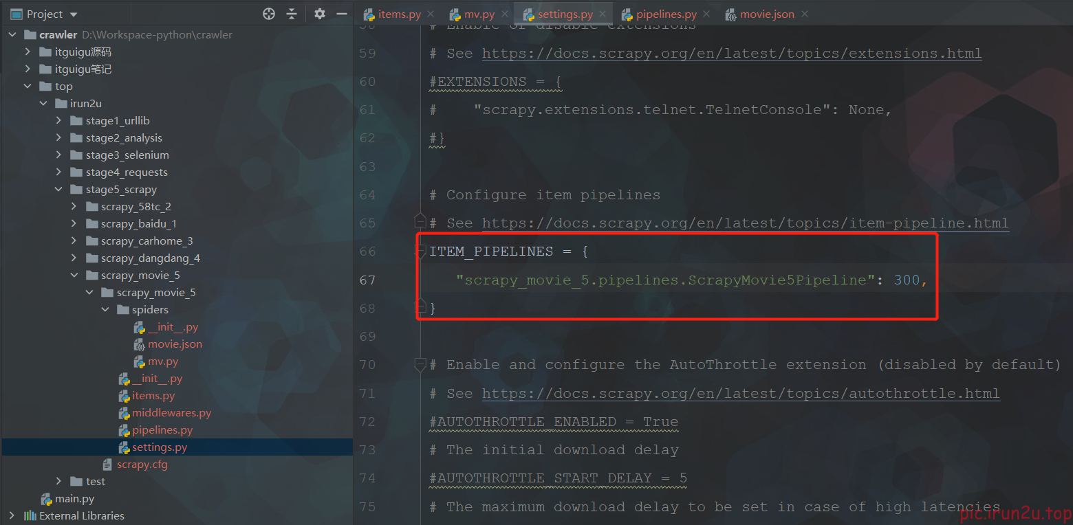Hide the Project tool window
Viewport: 1073px width, 525px height.
point(341,14)
